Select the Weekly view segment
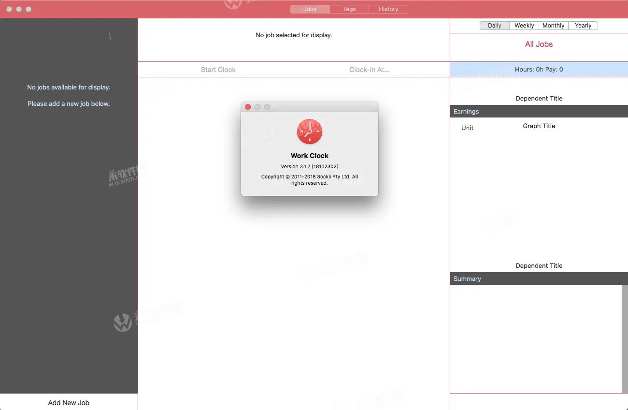The height and width of the screenshot is (410, 628). coord(524,26)
